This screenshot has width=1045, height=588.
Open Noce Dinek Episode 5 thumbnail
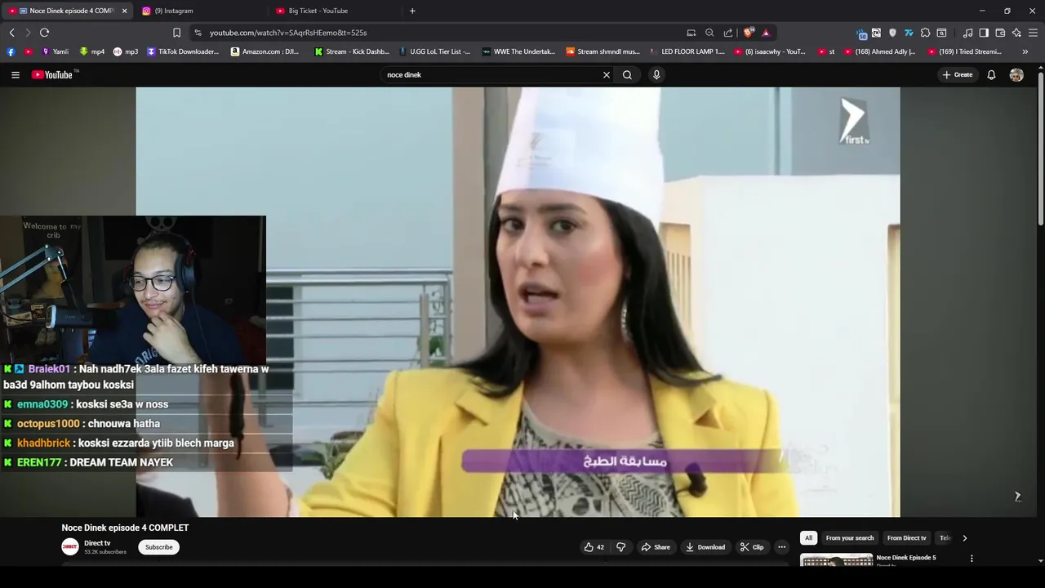click(x=836, y=559)
